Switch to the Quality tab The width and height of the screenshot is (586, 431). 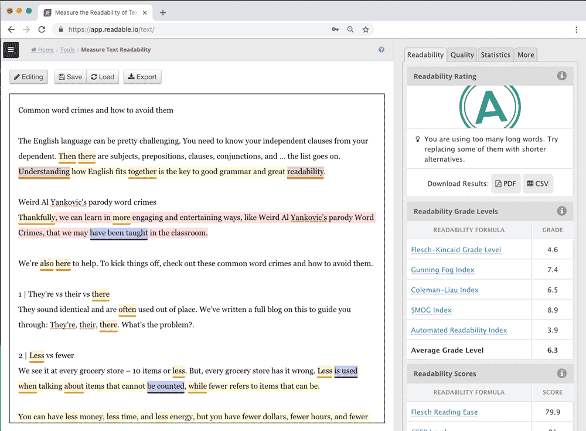coord(462,55)
